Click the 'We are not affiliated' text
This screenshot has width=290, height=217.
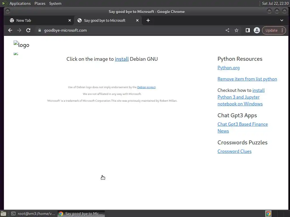[112, 94]
